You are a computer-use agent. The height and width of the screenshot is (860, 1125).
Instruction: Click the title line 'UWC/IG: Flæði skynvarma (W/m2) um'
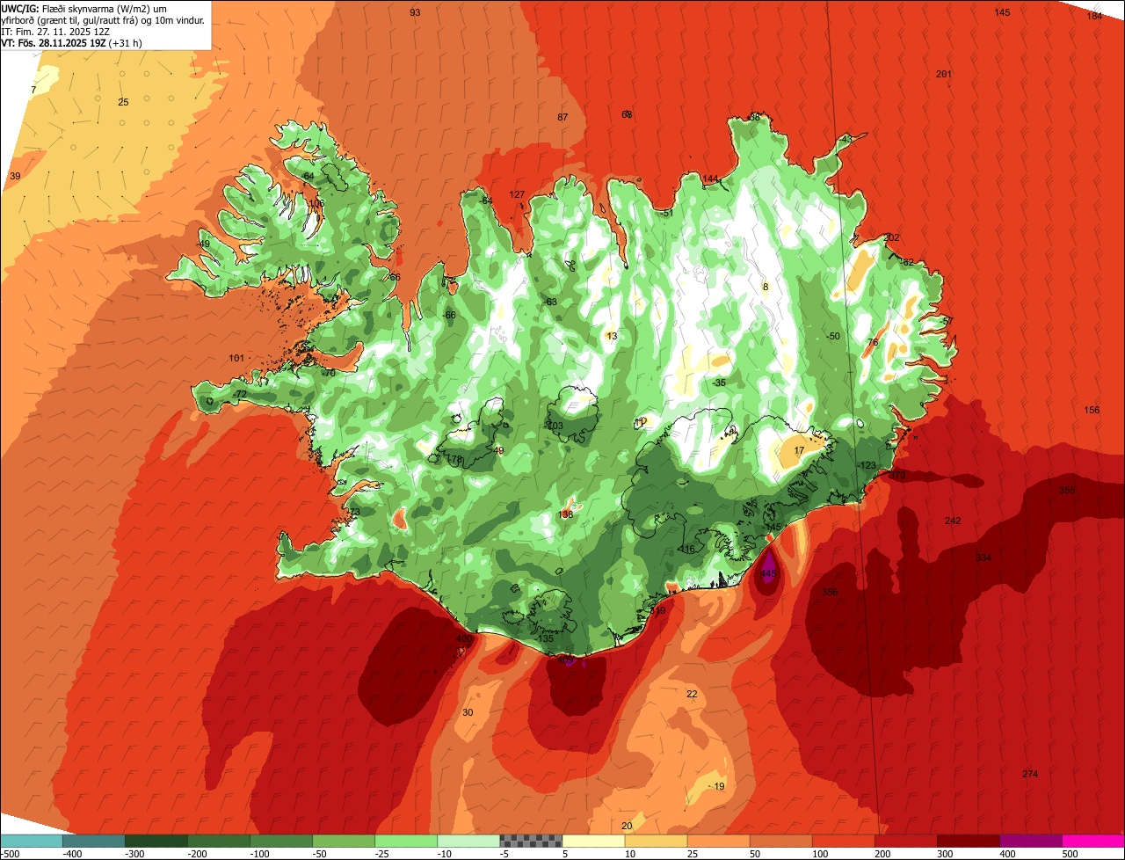pos(83,9)
